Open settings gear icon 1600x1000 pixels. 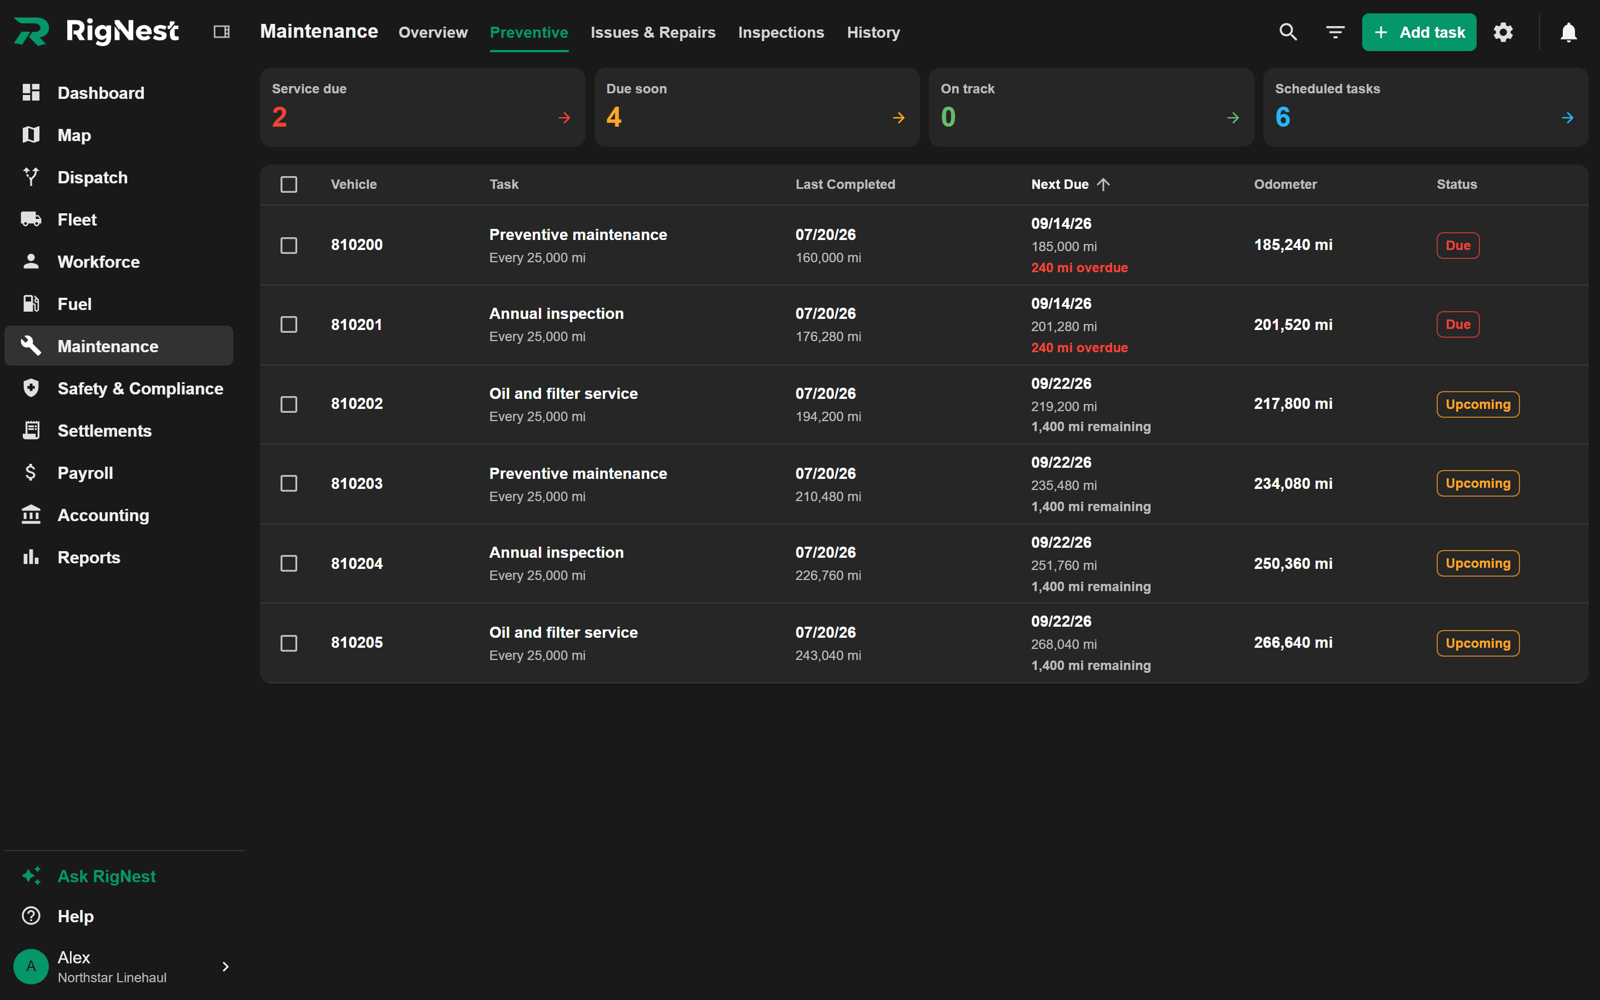(1503, 32)
